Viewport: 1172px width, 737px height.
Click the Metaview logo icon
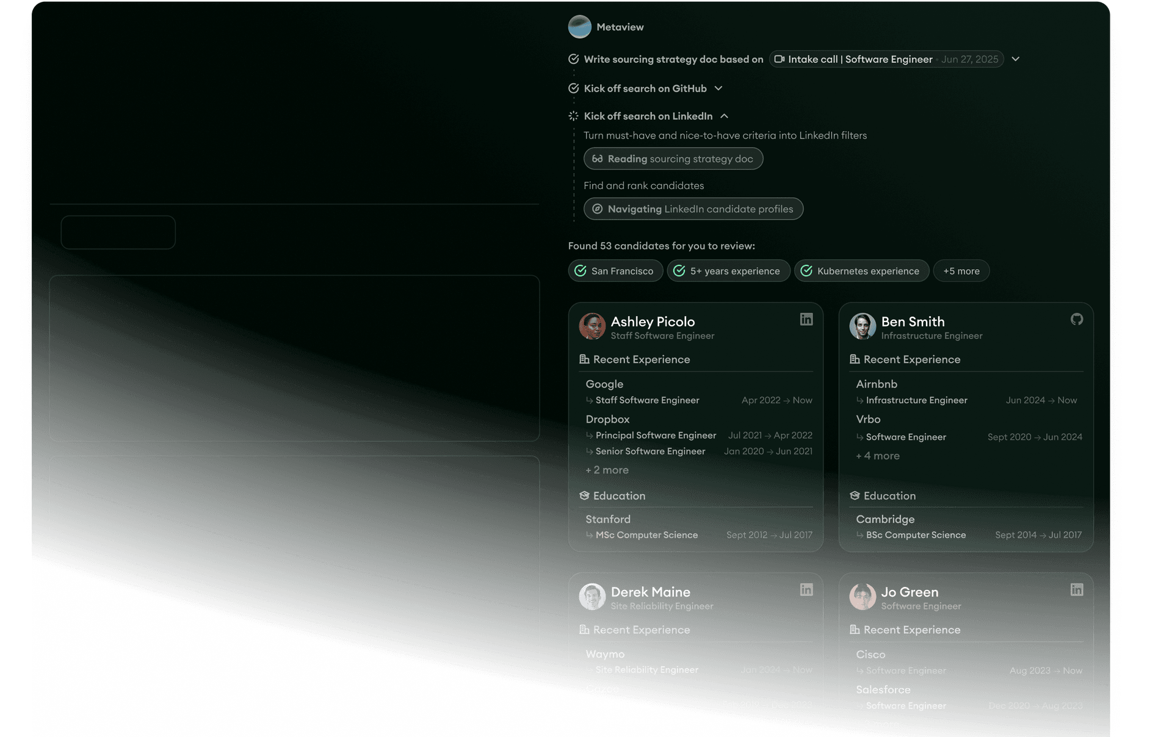[x=579, y=26]
